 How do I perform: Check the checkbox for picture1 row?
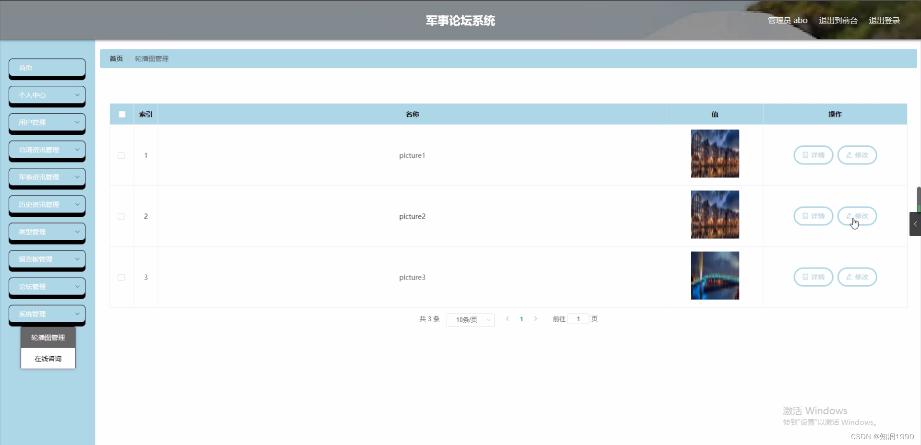pos(121,155)
